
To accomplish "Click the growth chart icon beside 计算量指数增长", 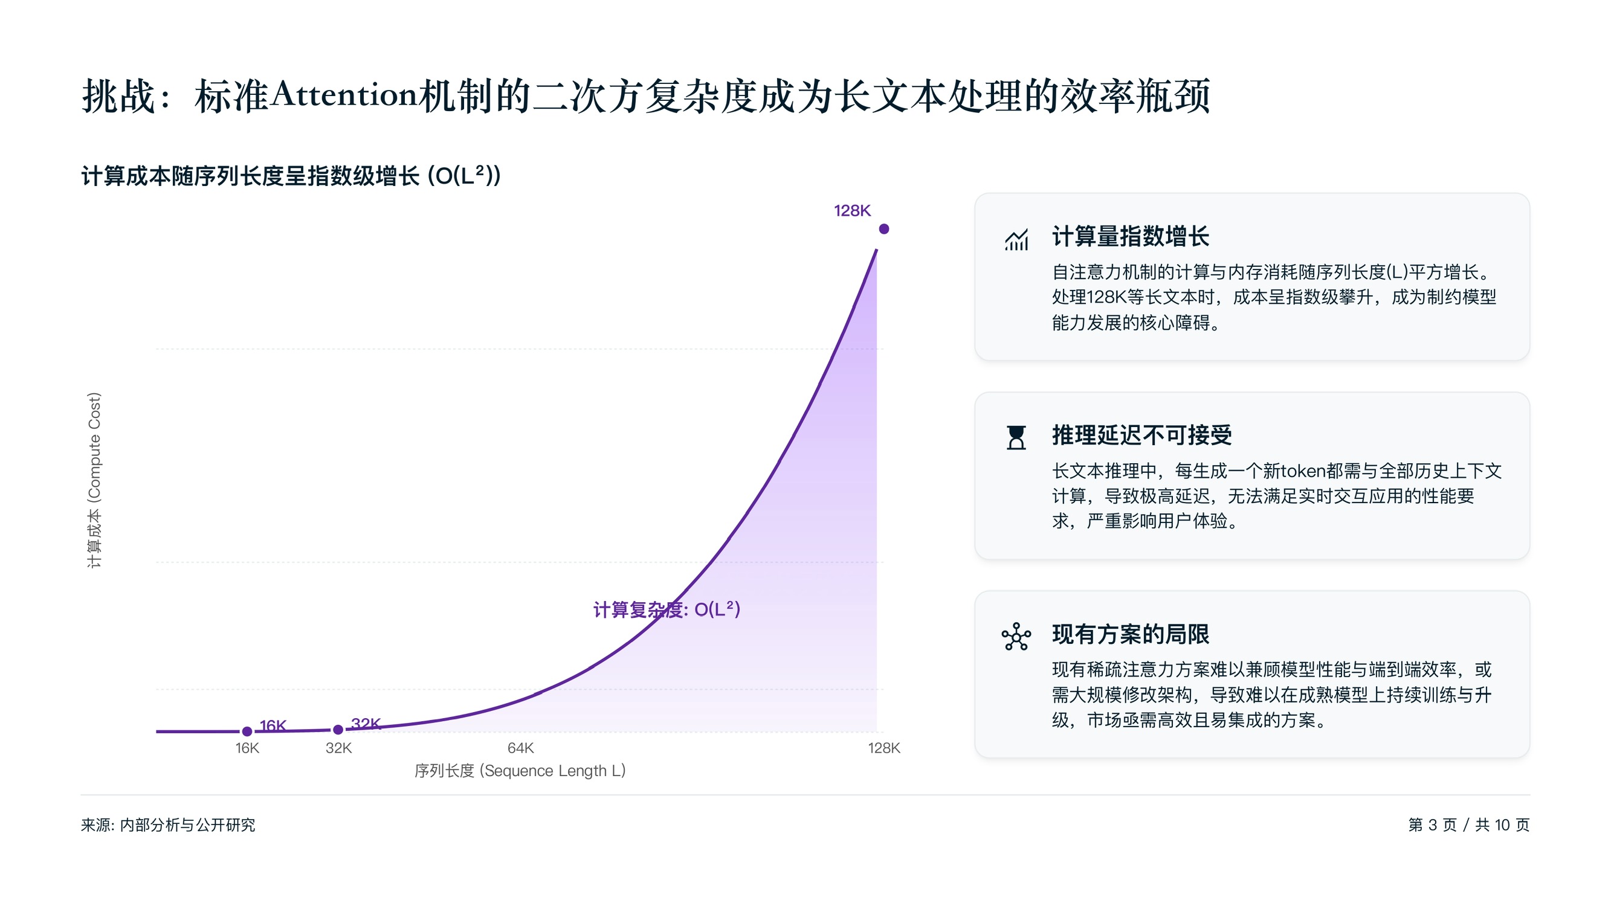I will coord(1016,238).
